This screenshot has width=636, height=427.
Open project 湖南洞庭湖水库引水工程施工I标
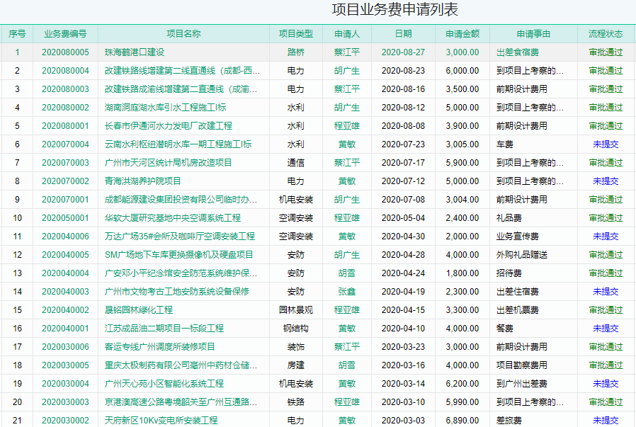(x=165, y=108)
